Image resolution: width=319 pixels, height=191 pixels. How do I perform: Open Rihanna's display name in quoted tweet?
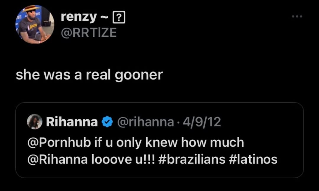pos(72,122)
